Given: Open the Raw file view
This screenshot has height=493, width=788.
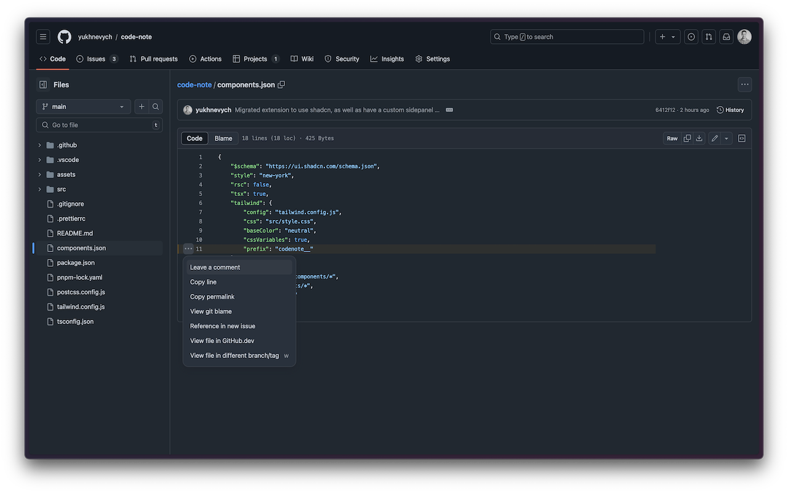Looking at the screenshot, I should pos(672,139).
